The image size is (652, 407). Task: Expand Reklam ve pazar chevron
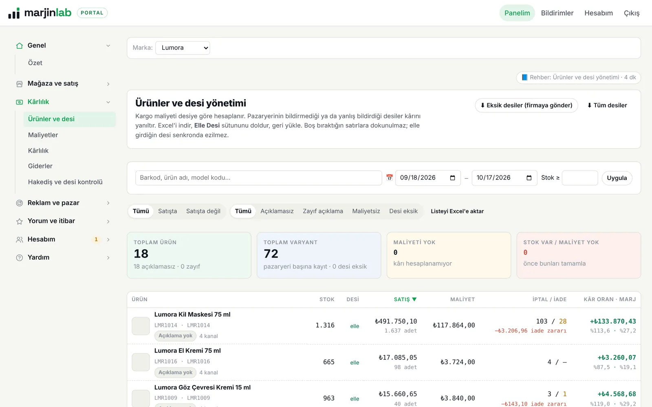108,203
